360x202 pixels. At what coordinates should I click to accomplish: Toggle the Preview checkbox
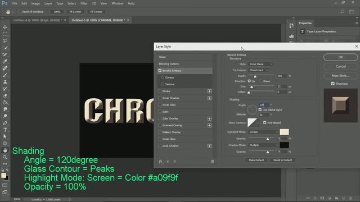(332, 84)
